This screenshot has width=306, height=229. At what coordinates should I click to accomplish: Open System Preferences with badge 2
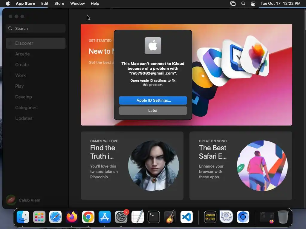(121, 217)
